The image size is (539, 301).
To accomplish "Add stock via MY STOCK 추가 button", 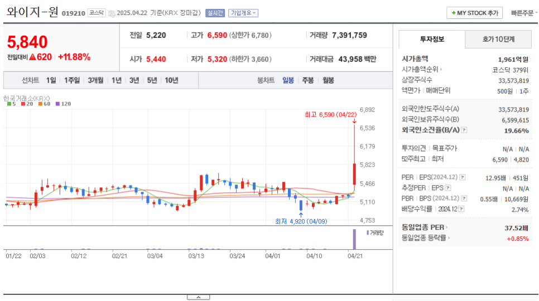I will 474,13.
